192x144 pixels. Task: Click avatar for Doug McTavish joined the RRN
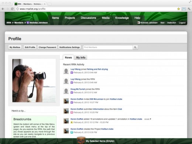click(66, 91)
